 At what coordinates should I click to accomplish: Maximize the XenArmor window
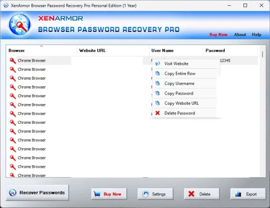245,5
